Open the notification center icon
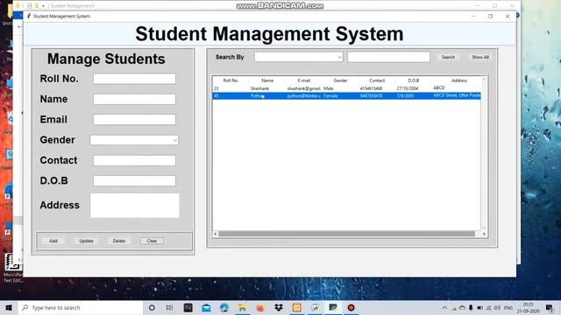Screen dimensions: 561x315 (x=550, y=307)
